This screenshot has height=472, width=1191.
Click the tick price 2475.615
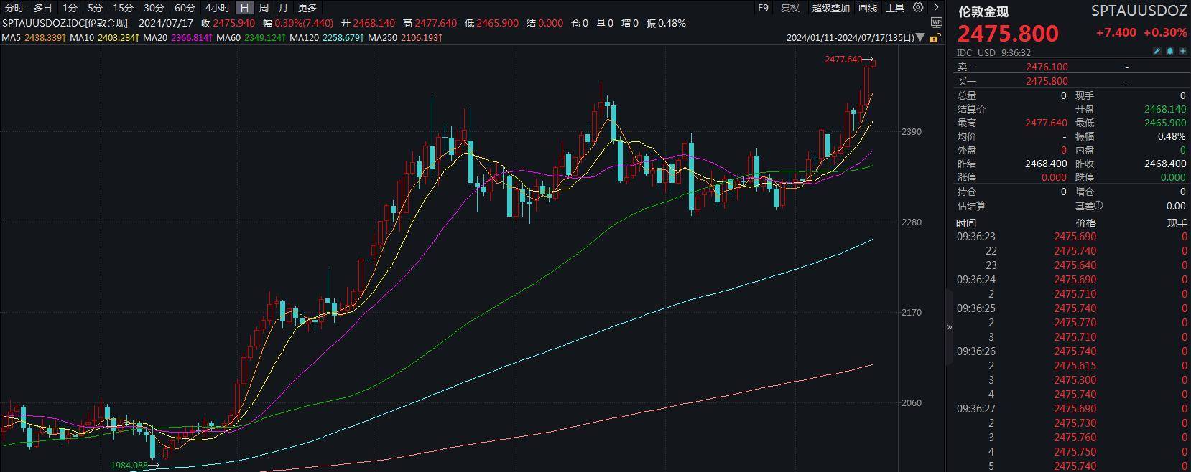click(x=1075, y=366)
